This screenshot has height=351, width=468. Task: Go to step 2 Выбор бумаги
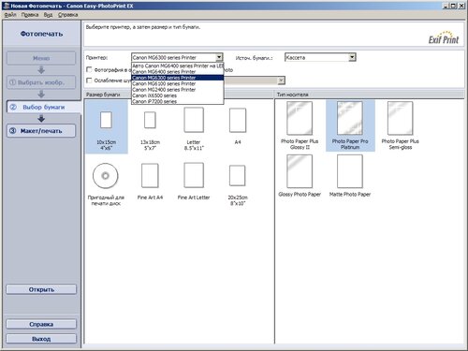43,107
